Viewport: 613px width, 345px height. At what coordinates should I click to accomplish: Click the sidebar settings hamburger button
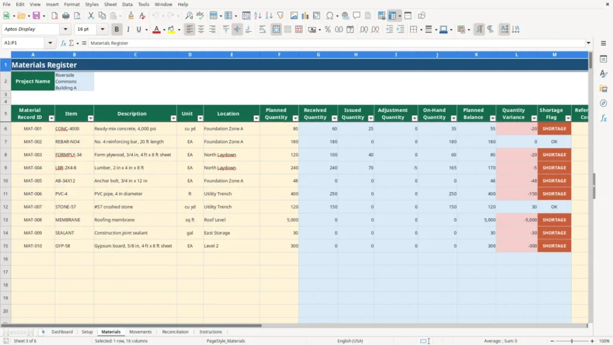603,43
